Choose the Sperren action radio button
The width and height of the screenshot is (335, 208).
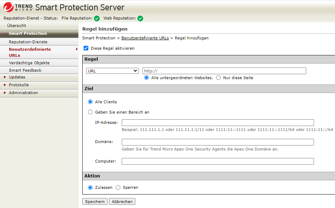click(118, 187)
